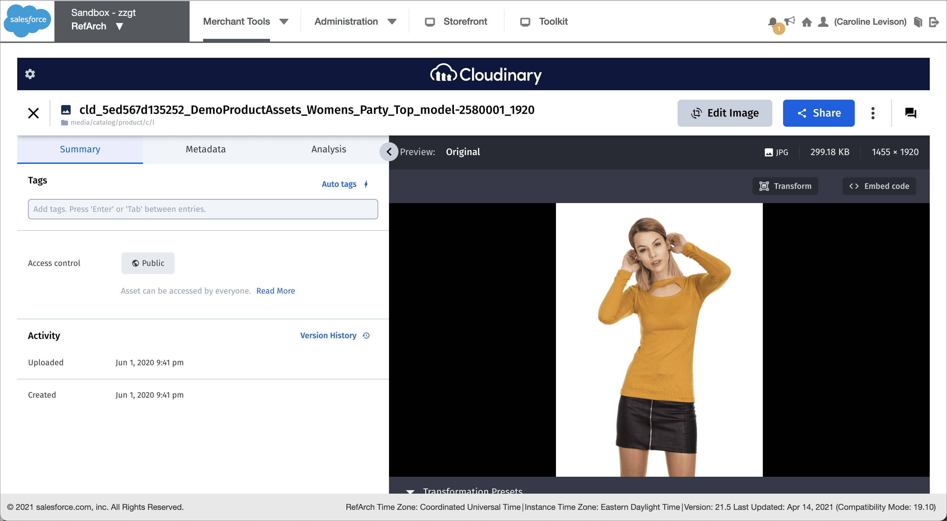
Task: Click the Public access control badge
Action: point(147,263)
